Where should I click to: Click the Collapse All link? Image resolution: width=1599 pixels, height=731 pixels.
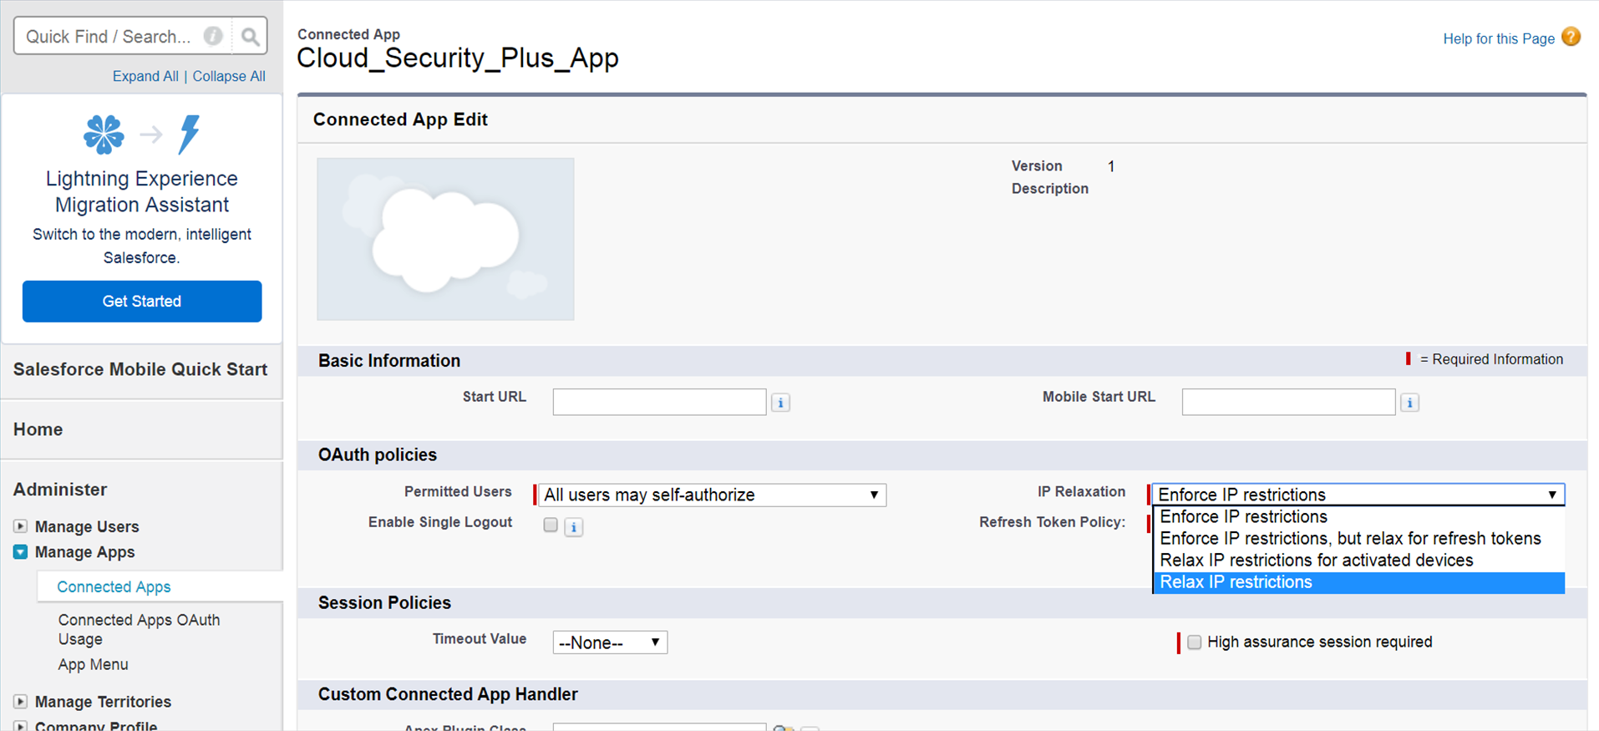229,76
